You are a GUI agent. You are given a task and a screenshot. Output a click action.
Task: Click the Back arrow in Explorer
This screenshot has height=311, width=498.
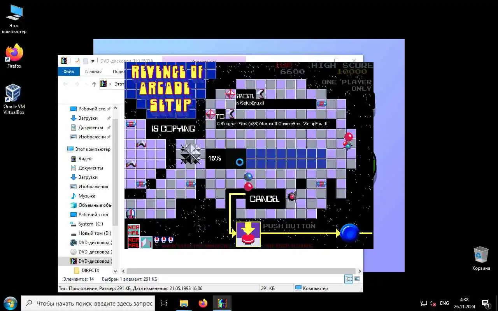click(x=65, y=84)
